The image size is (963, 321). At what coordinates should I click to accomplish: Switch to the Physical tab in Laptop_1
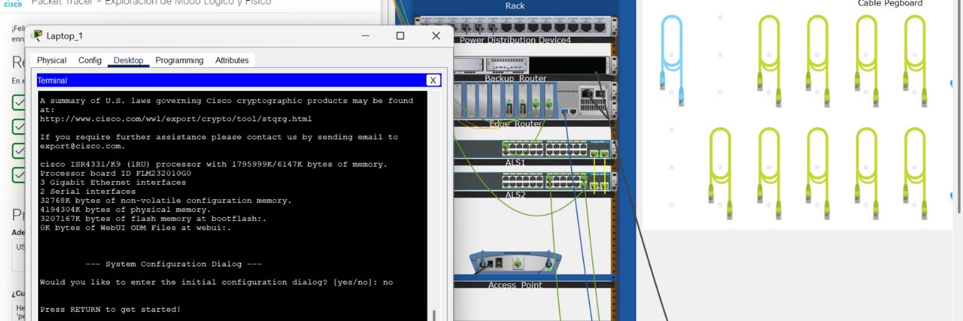click(52, 60)
